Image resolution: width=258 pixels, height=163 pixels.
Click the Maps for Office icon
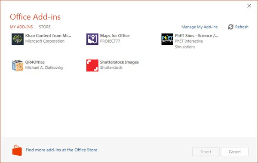tap(92, 39)
